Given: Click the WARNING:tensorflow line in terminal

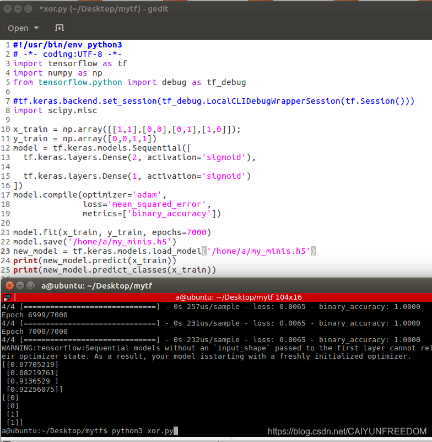Looking at the screenshot, I should (x=217, y=348).
